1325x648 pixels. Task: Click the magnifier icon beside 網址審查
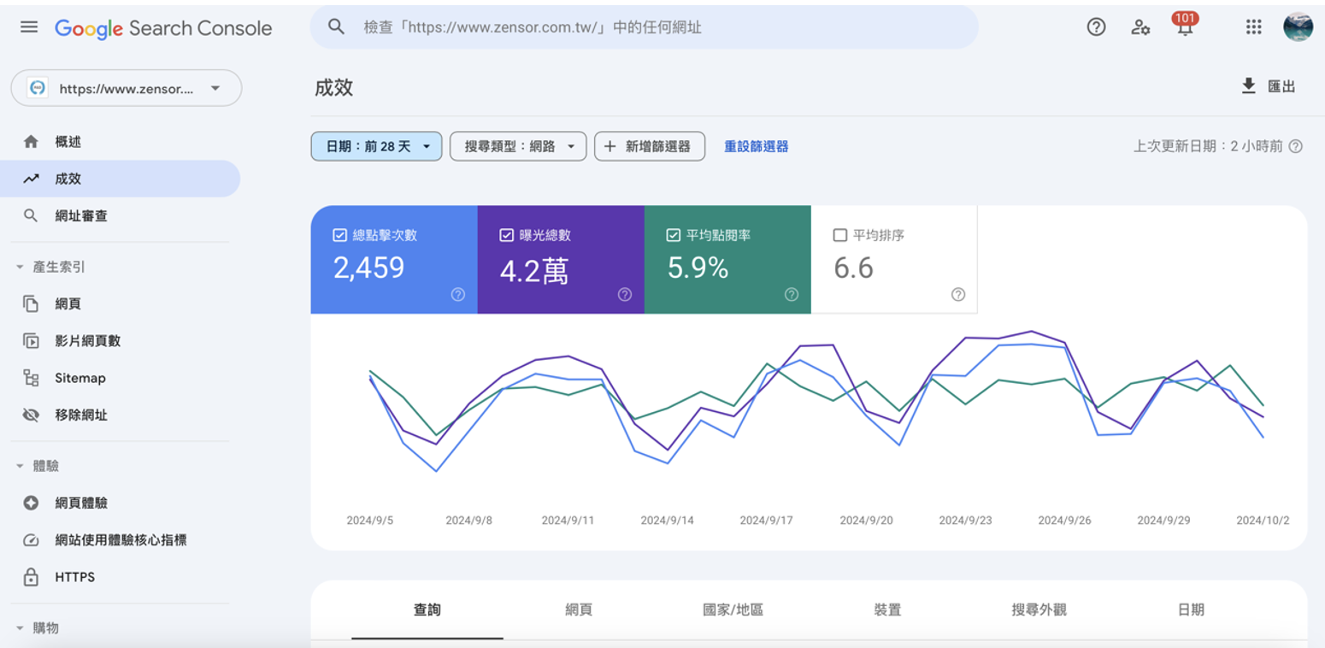coord(31,216)
